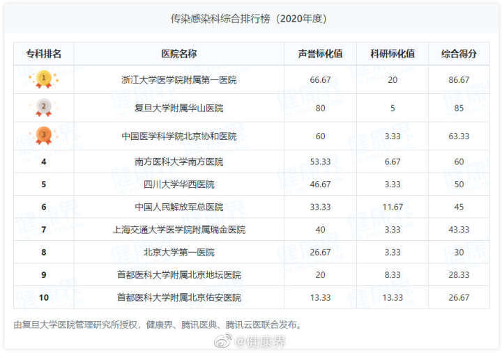Click research value 3.33 for 华西医院
Viewport: 502px width, 353px height.
click(x=393, y=185)
